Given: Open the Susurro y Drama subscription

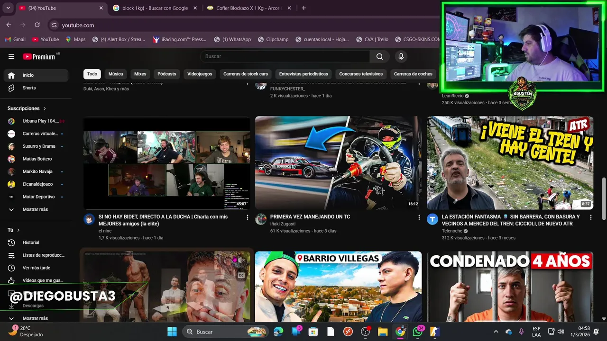Looking at the screenshot, I should click(x=36, y=146).
